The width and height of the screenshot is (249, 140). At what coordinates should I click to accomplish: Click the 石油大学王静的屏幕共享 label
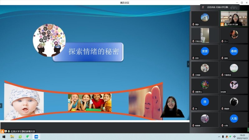tap(23, 131)
